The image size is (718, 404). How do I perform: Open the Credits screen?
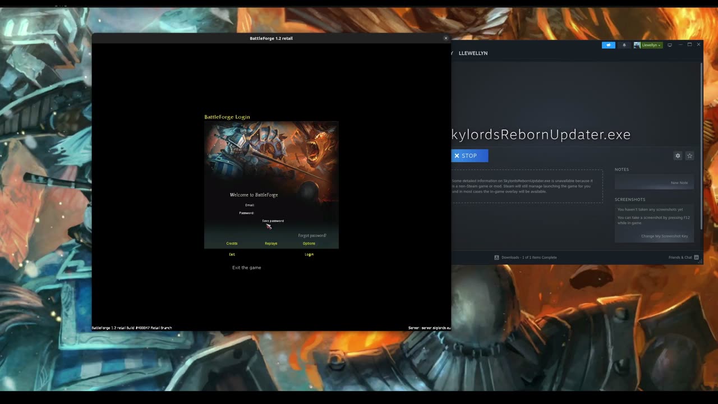point(232,244)
